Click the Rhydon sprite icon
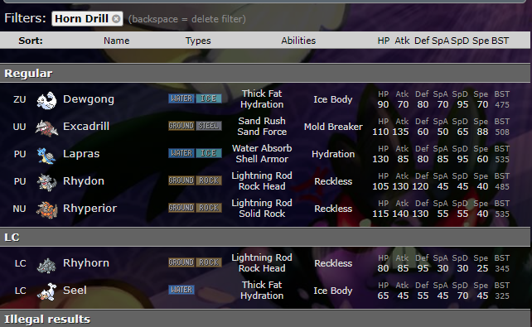 [46, 182]
